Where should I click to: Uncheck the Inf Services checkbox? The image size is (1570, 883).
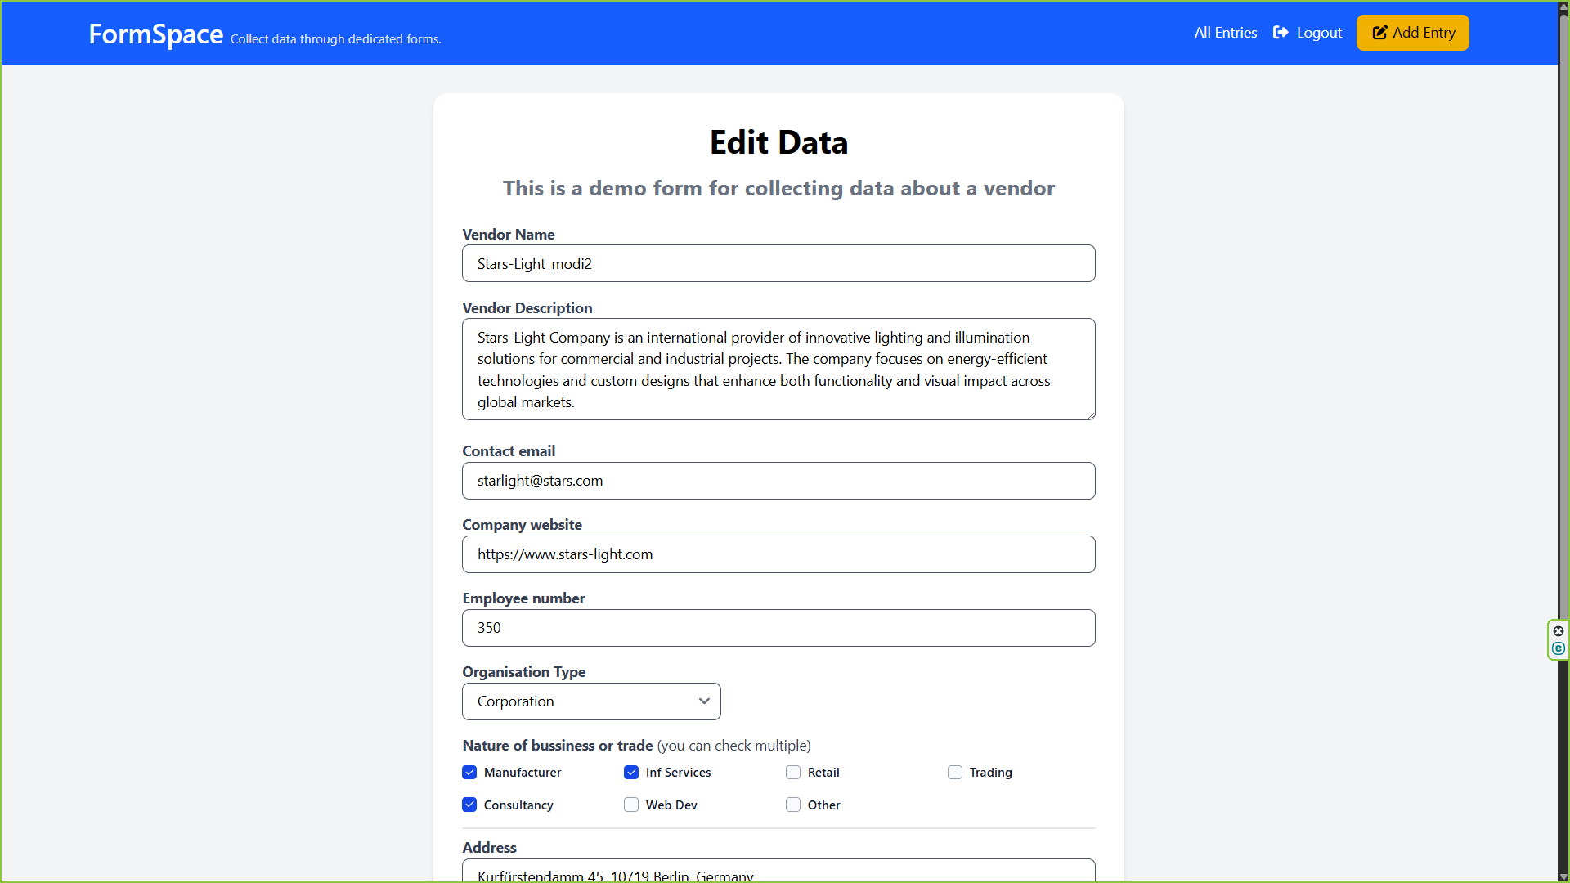tap(631, 773)
